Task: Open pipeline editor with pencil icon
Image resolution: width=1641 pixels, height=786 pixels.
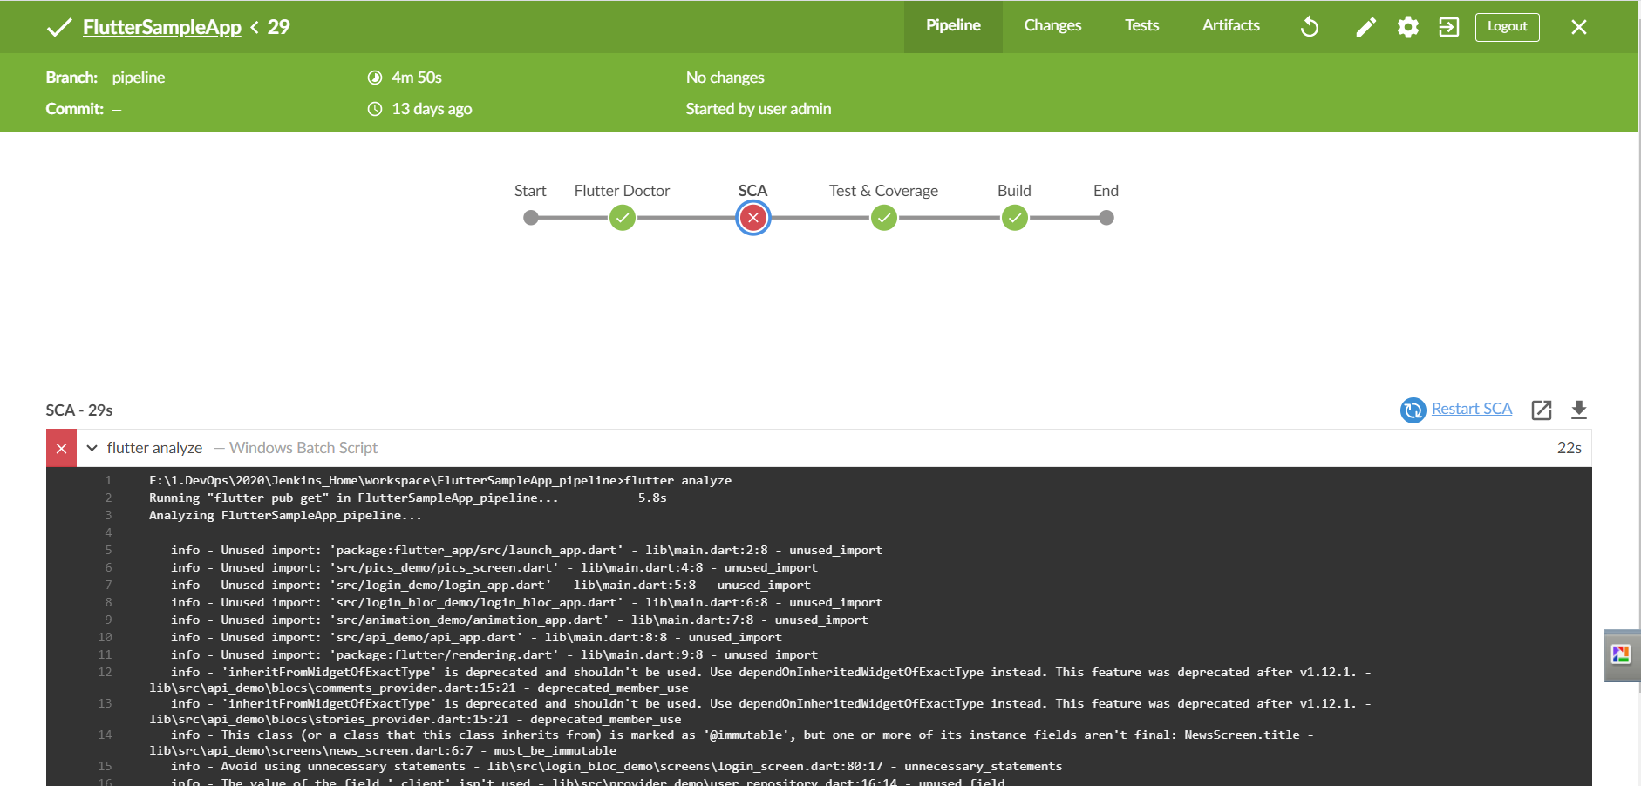Action: click(1365, 27)
